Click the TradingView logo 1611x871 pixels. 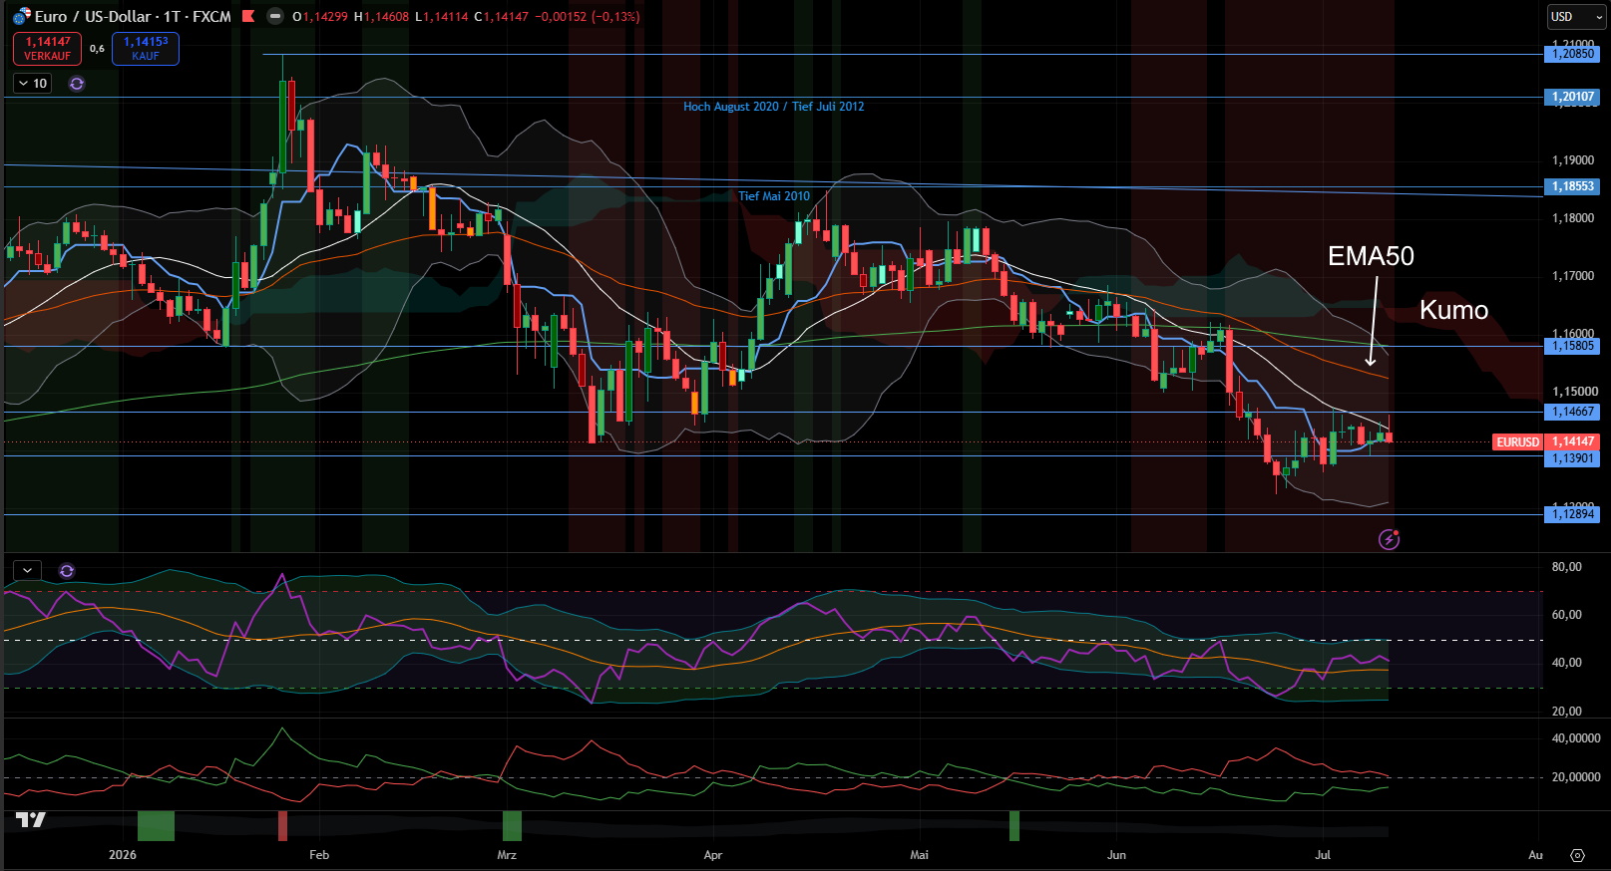[31, 819]
